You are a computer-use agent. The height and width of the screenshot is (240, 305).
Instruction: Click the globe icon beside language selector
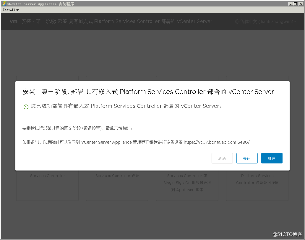pyautogui.click(x=237, y=21)
